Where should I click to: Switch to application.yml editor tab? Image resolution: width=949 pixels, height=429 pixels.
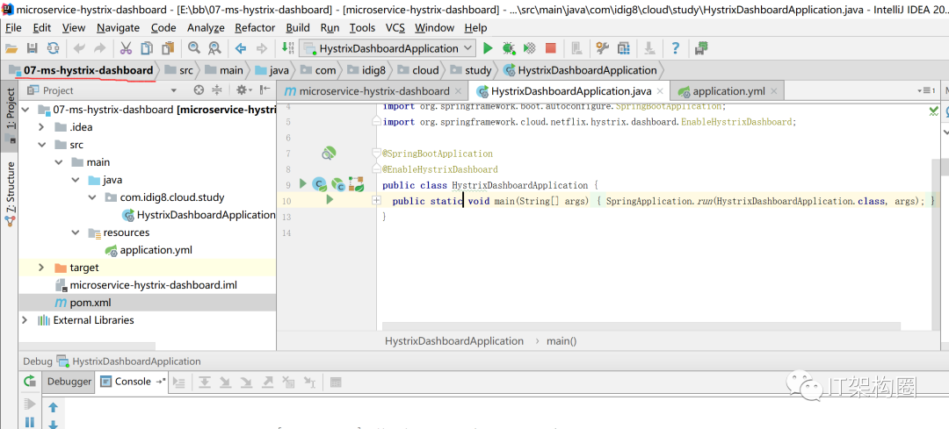point(728,91)
